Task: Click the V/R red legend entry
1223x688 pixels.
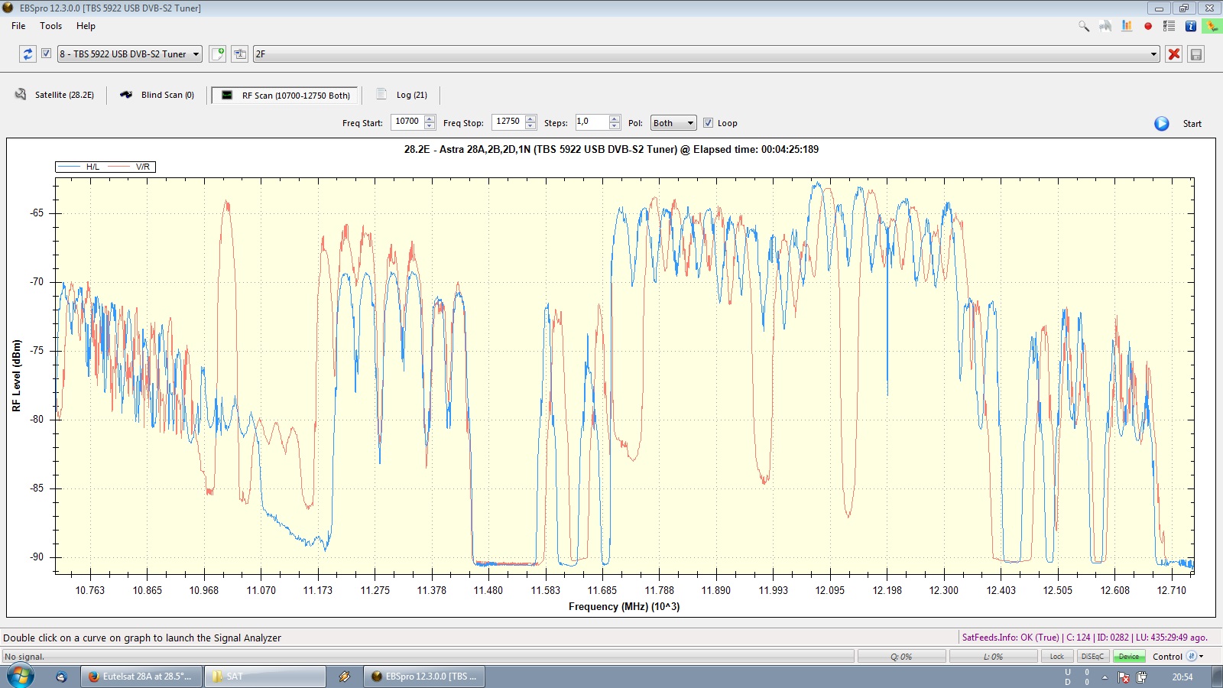Action: (130, 167)
